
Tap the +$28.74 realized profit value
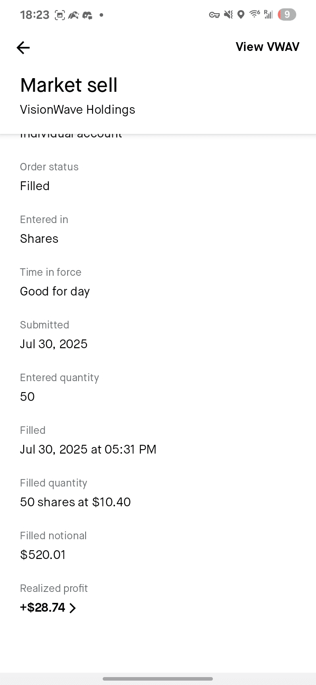(x=43, y=608)
